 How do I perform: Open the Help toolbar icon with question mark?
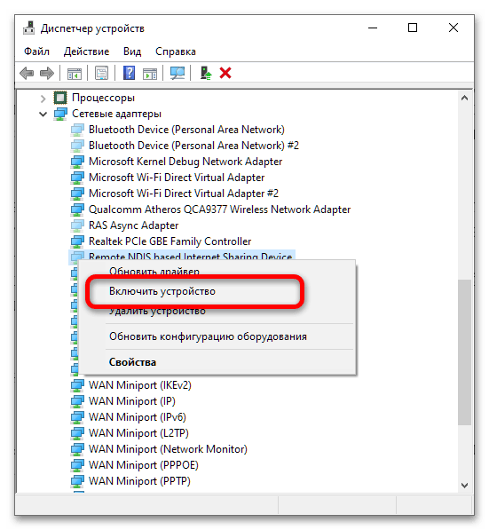point(129,73)
